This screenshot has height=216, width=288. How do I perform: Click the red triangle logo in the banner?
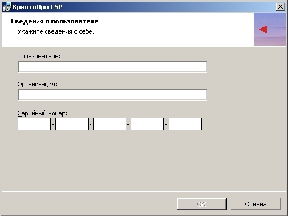(263, 29)
